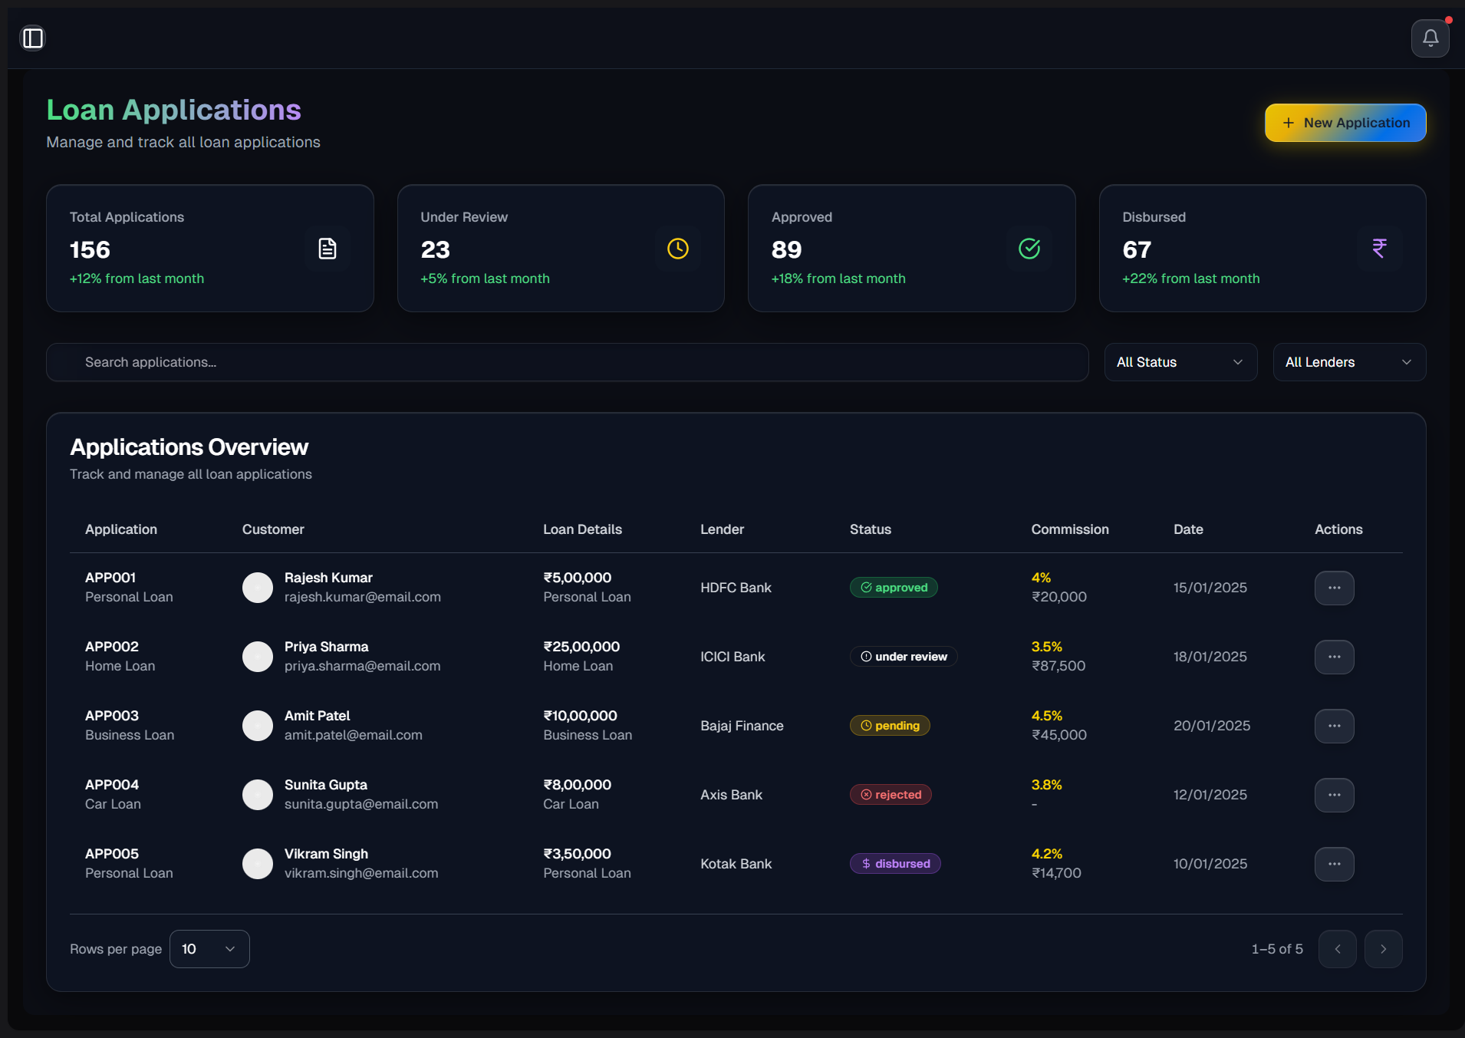Click Vikram Singh's avatar

point(258,864)
